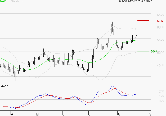The width and height of the screenshot is (166, 116).
Task: Click the green support line marker
Action: (143, 51)
